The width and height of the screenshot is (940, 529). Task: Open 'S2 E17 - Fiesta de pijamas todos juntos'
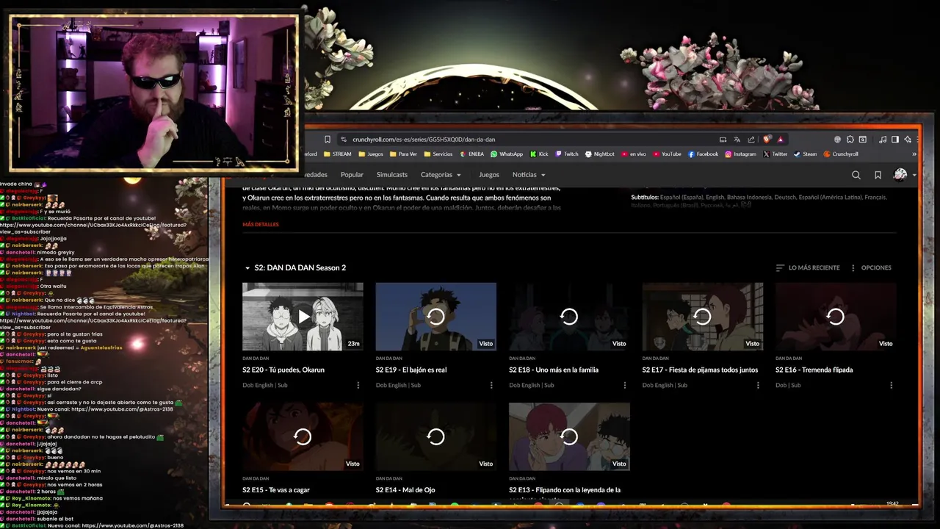pyautogui.click(x=700, y=370)
